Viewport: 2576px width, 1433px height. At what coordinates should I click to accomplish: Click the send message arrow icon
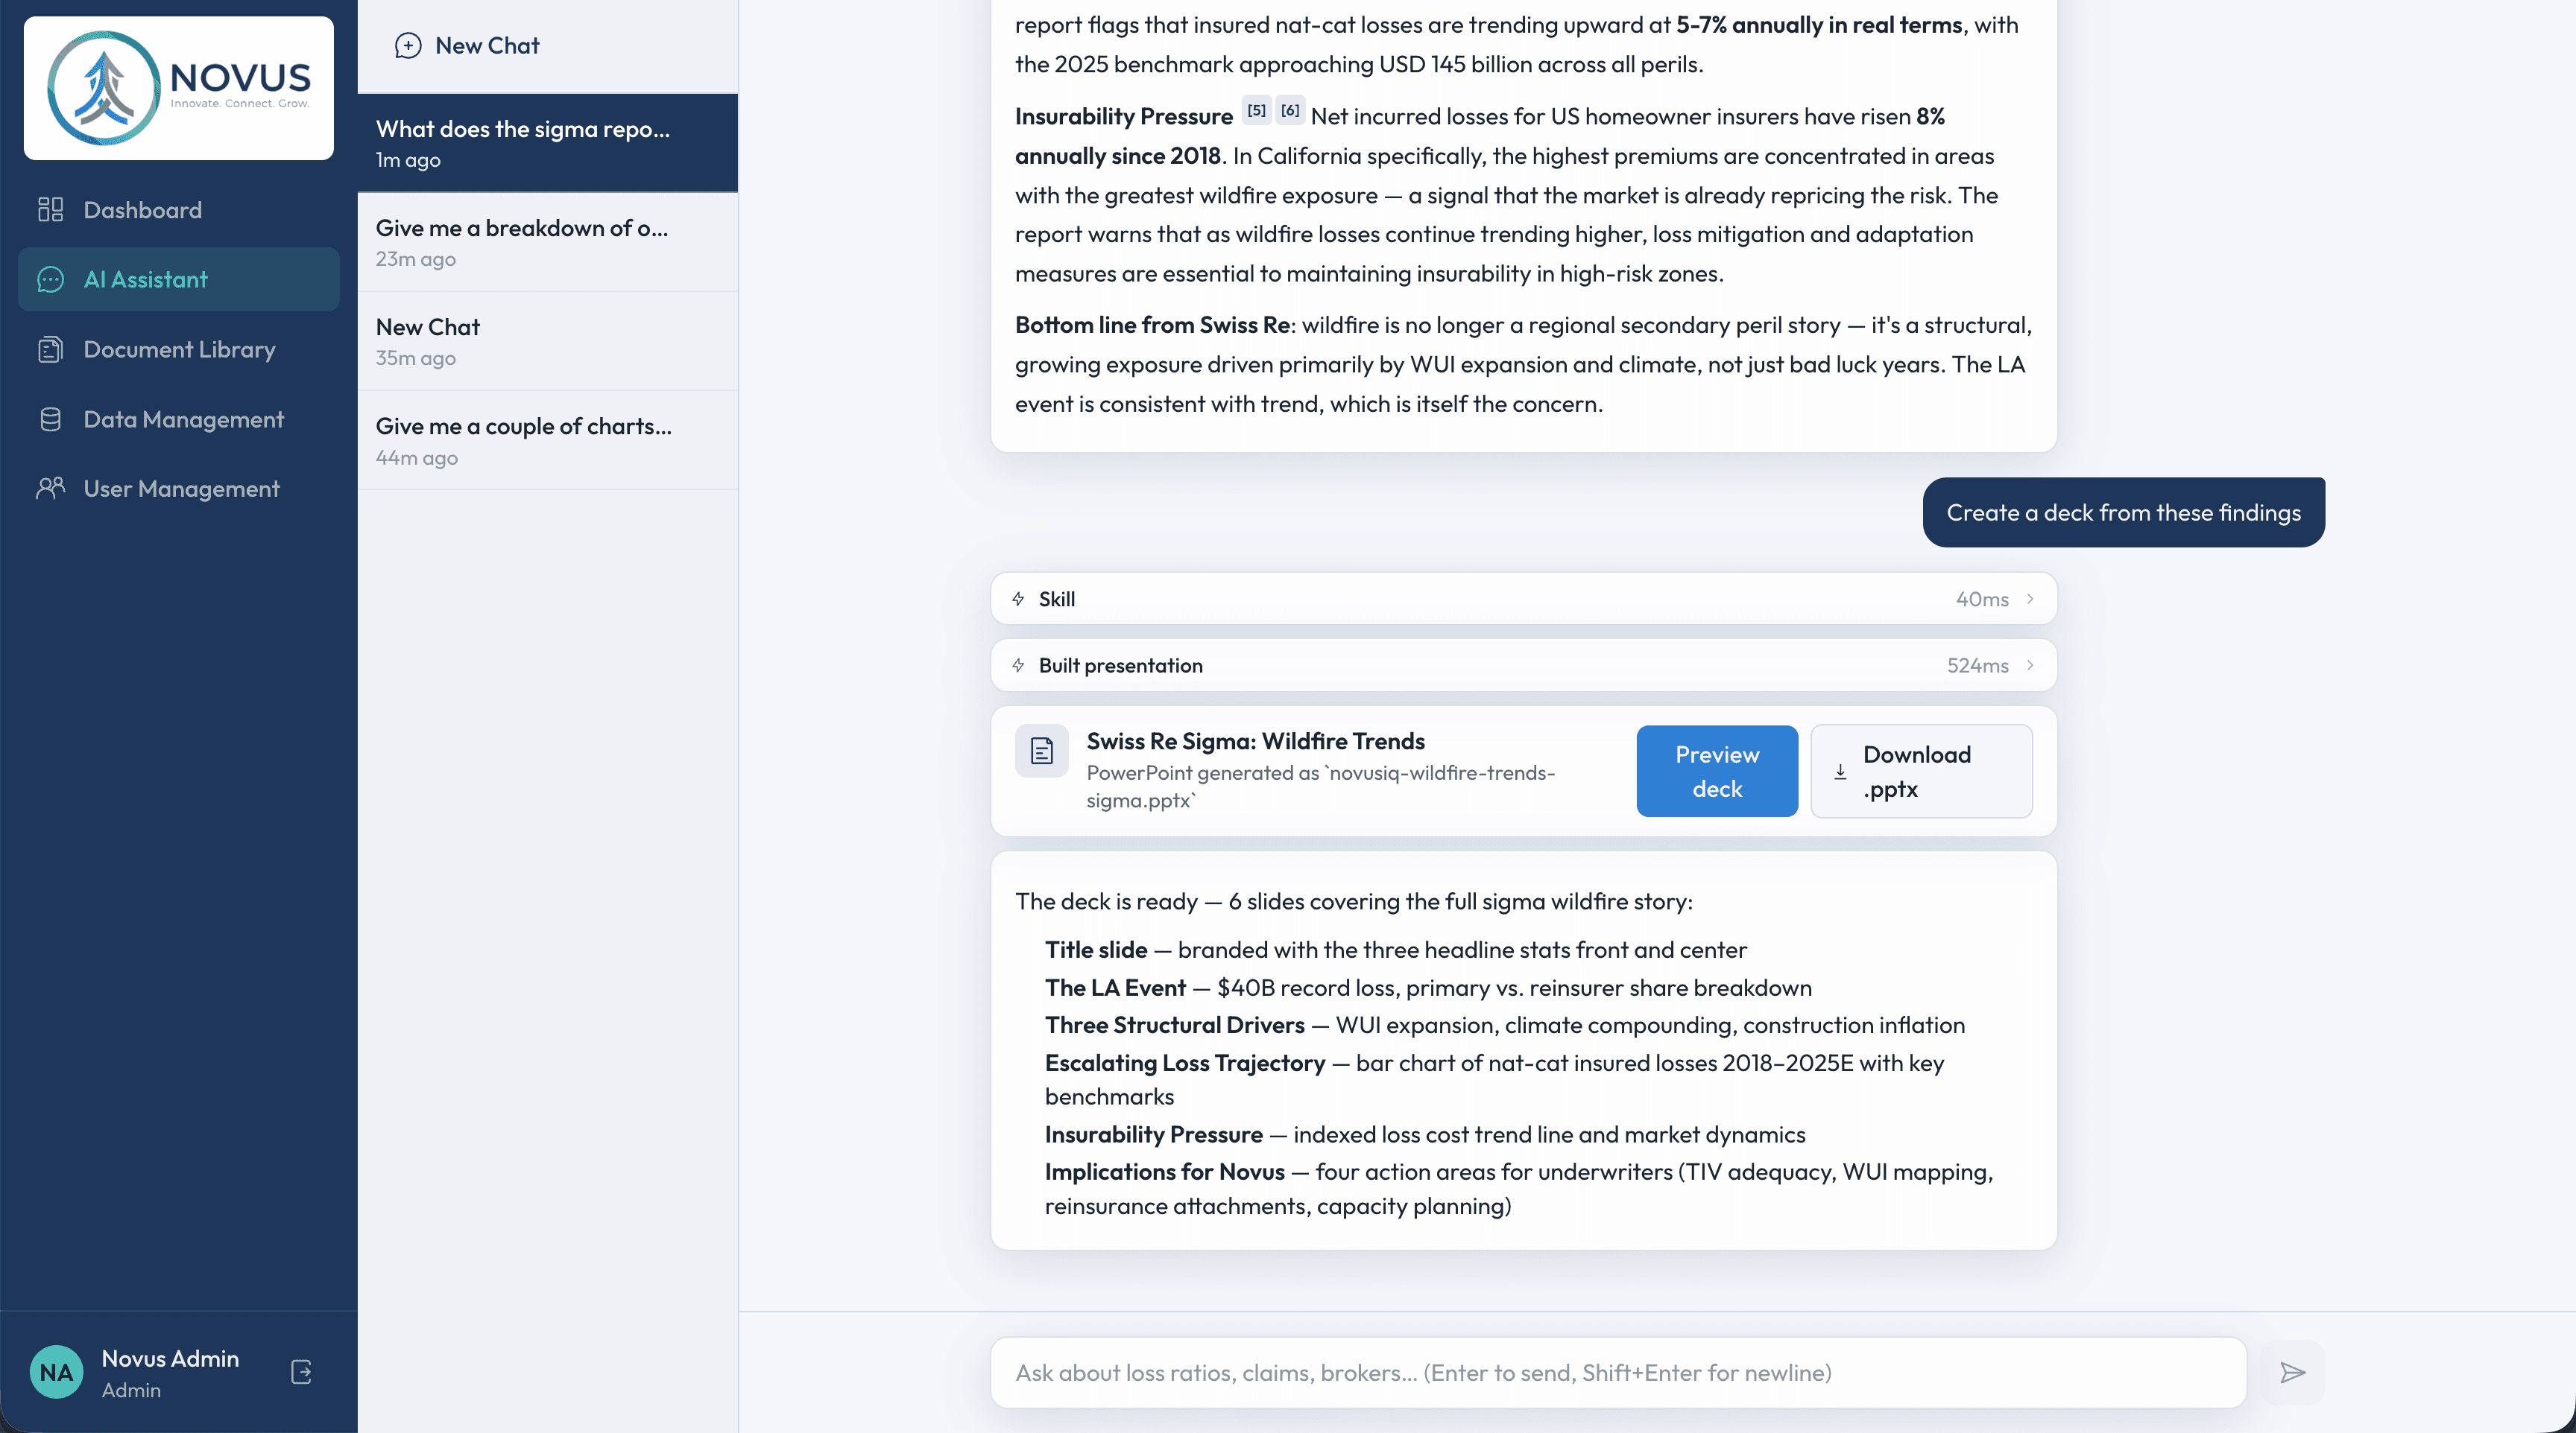2293,1373
